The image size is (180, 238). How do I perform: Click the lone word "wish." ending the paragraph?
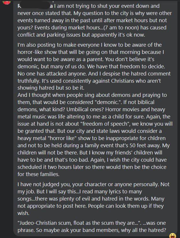click(x=23, y=213)
